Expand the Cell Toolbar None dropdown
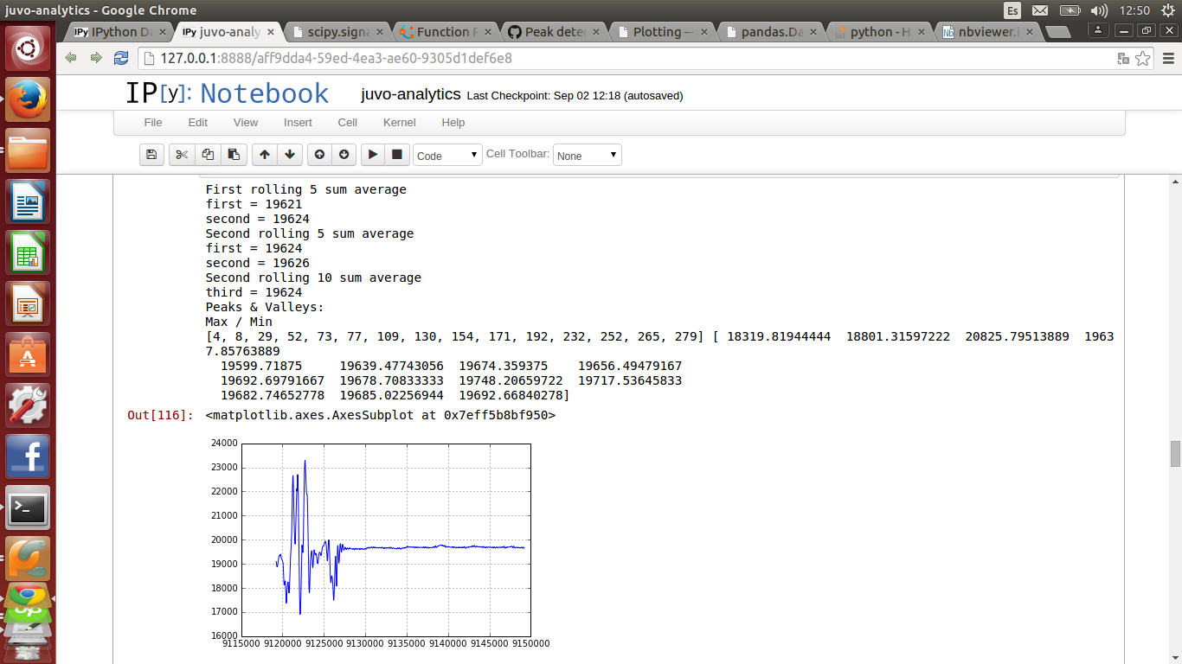 coord(587,156)
